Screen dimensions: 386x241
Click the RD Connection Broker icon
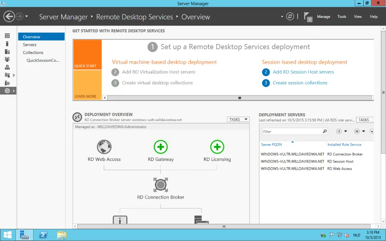pyautogui.click(x=161, y=185)
